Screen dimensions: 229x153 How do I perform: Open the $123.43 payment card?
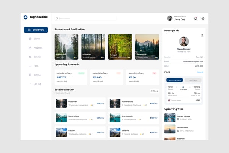[107, 77]
